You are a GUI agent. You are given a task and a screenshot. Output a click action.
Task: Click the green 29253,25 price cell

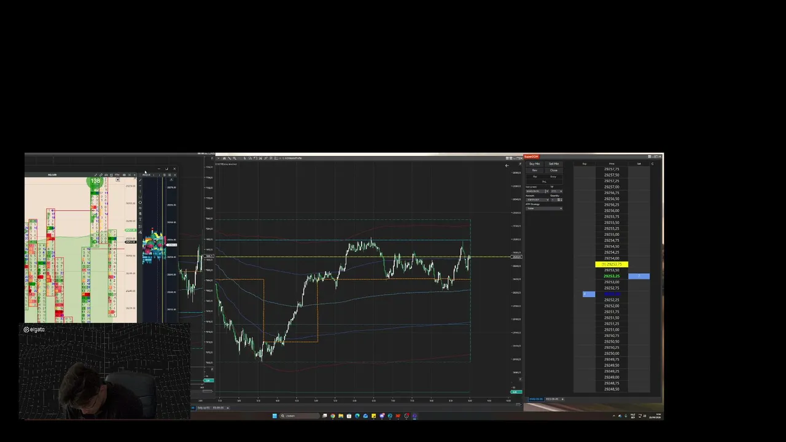(x=612, y=276)
